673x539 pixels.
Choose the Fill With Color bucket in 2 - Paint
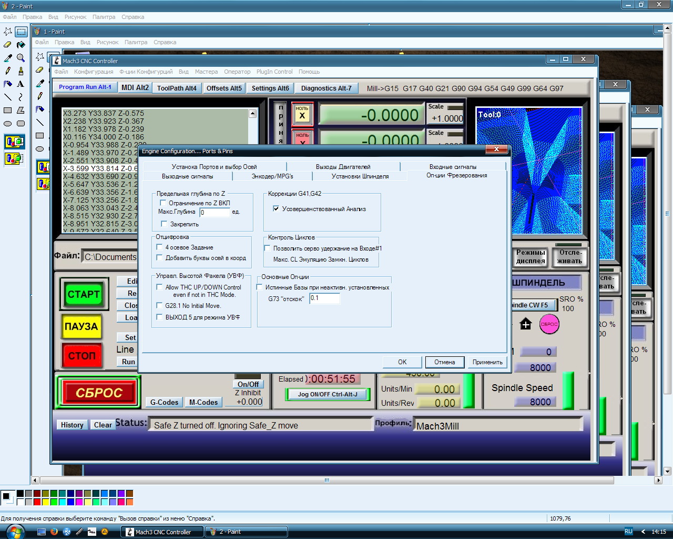[x=21, y=45]
